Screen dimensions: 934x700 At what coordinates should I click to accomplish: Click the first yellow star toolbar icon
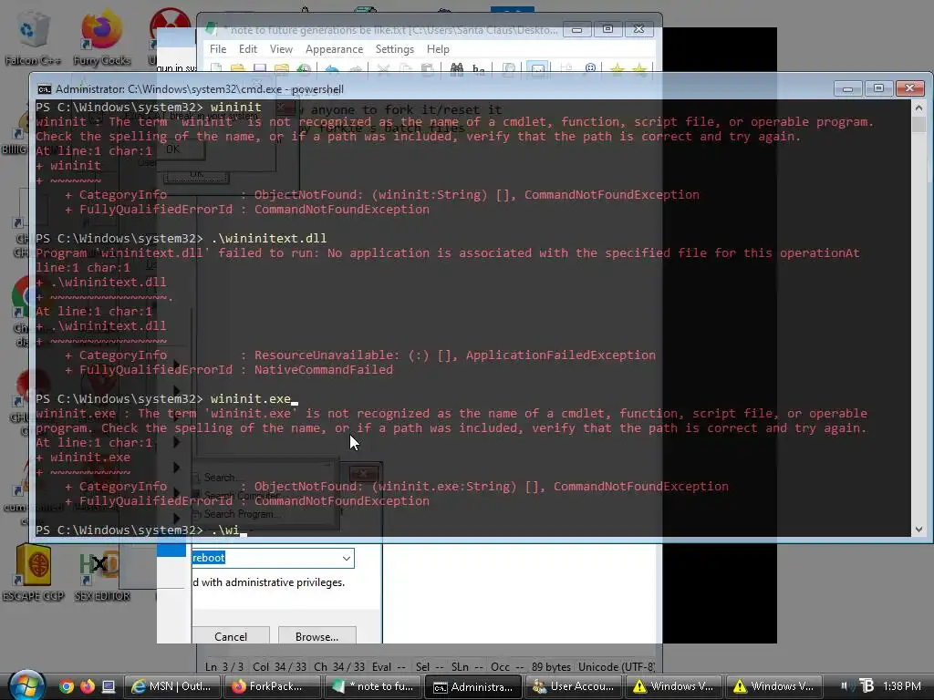(617, 69)
